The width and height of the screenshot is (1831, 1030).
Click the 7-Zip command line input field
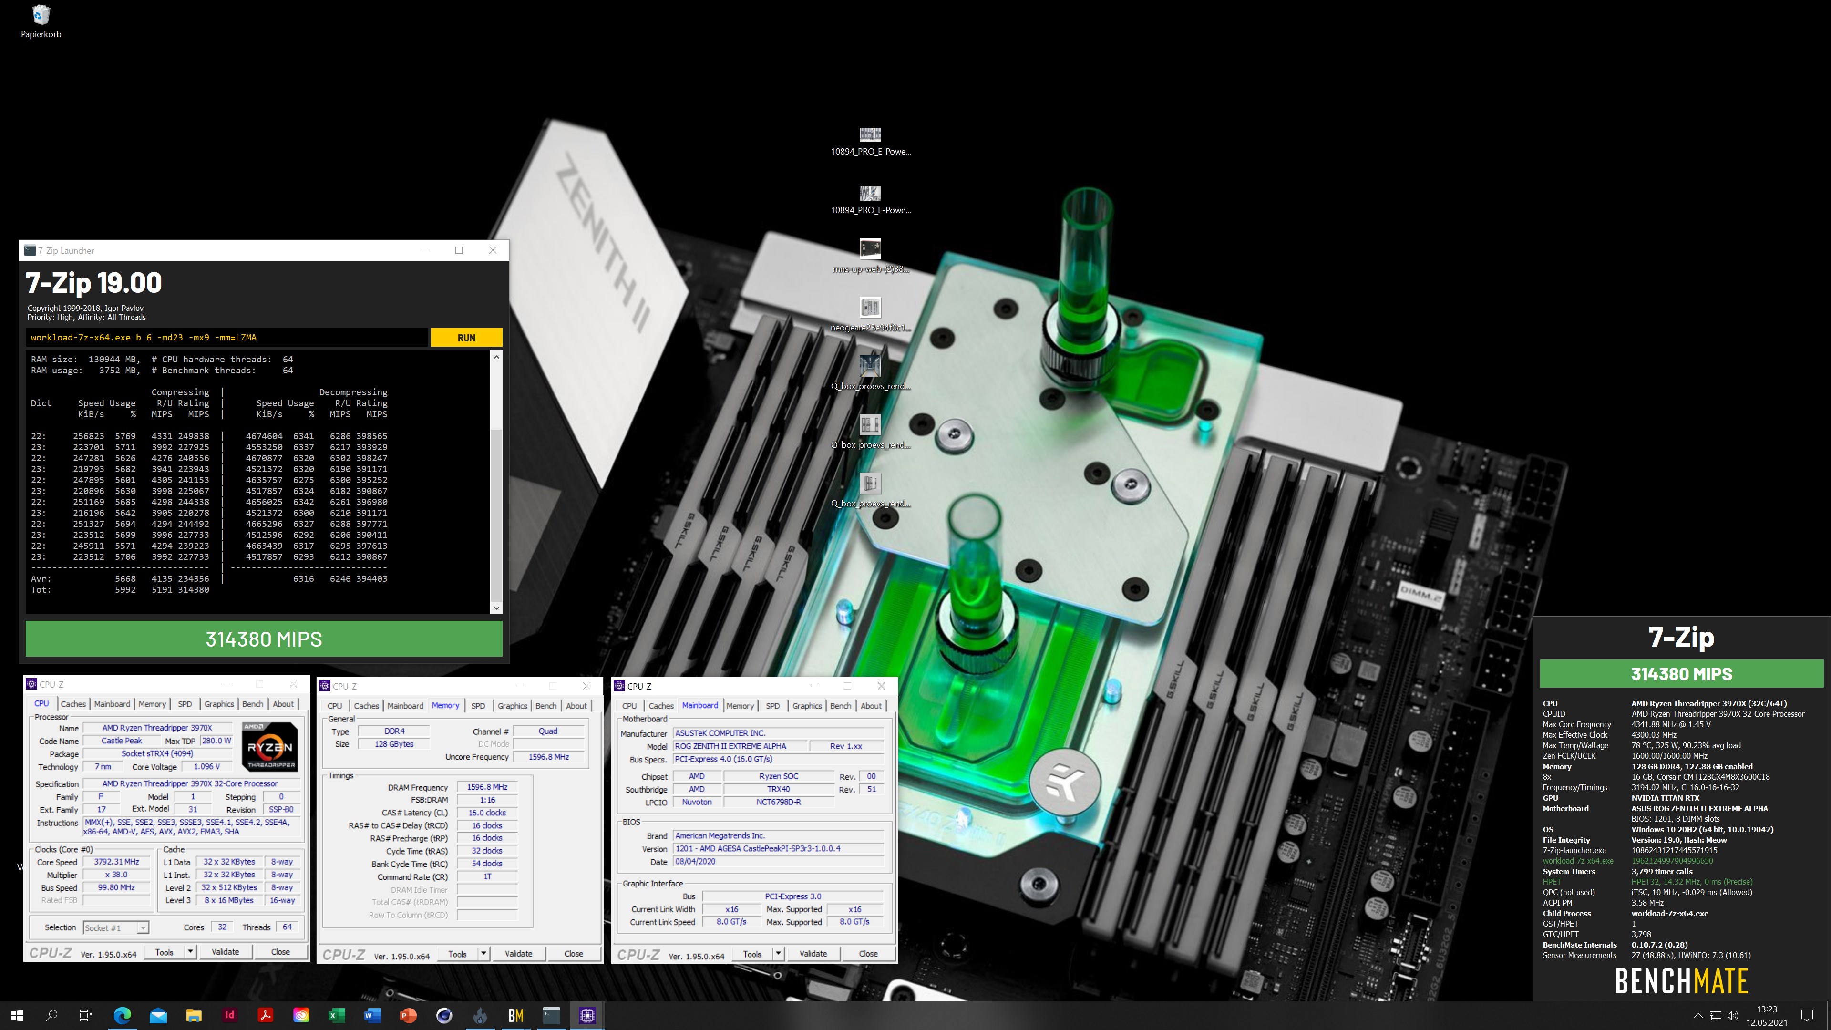(x=227, y=338)
